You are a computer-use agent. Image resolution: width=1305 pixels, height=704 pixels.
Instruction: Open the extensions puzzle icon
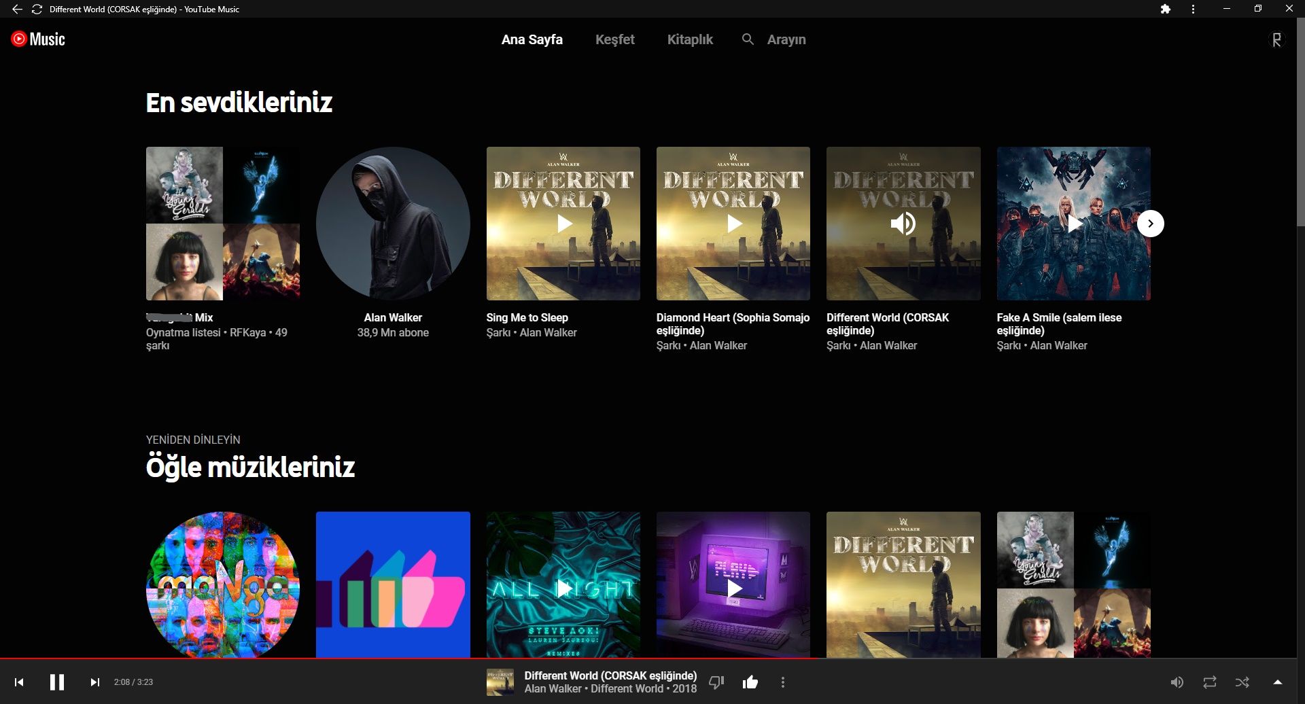click(x=1166, y=9)
